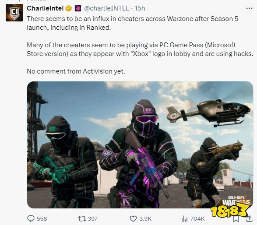
Task: Click the 397 reposts count
Action: click(x=93, y=218)
